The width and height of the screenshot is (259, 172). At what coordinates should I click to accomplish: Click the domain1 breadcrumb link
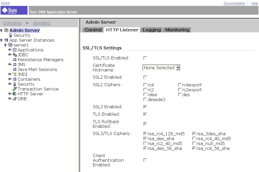(42, 23)
